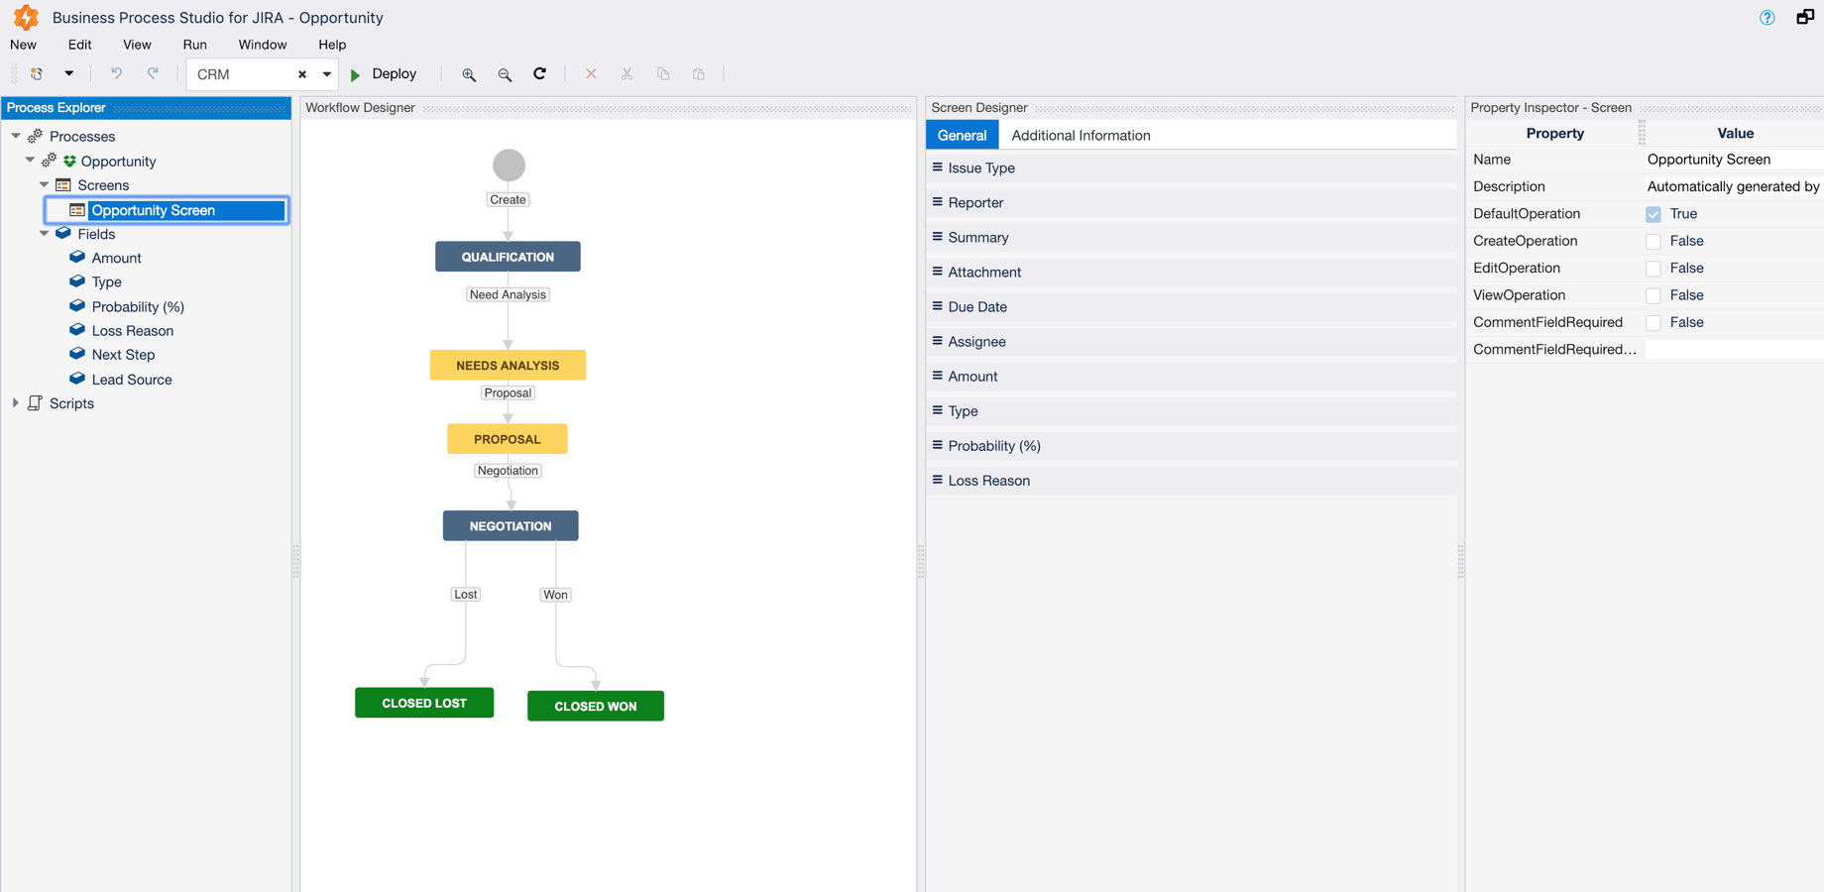Image resolution: width=1824 pixels, height=892 pixels.
Task: Click the Cut scissors icon
Action: pos(627,73)
